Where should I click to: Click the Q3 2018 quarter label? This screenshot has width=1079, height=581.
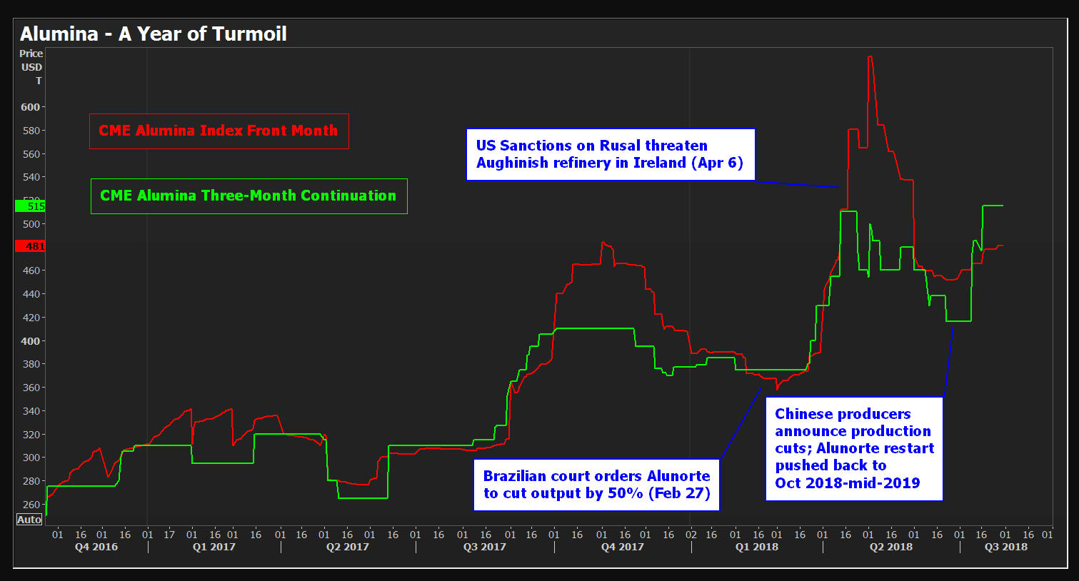click(1005, 547)
